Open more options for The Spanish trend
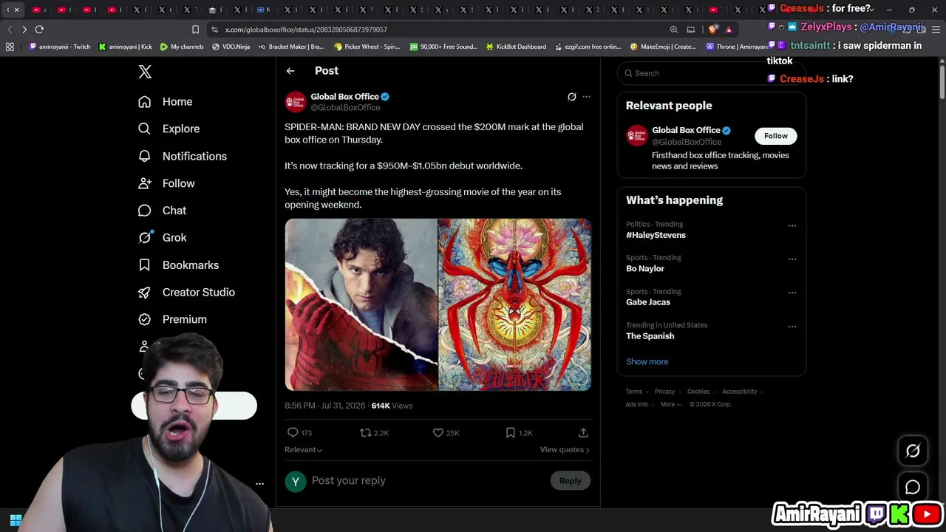 [792, 327]
